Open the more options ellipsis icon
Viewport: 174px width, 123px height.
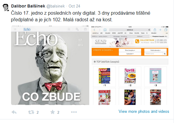[x=74, y=112]
